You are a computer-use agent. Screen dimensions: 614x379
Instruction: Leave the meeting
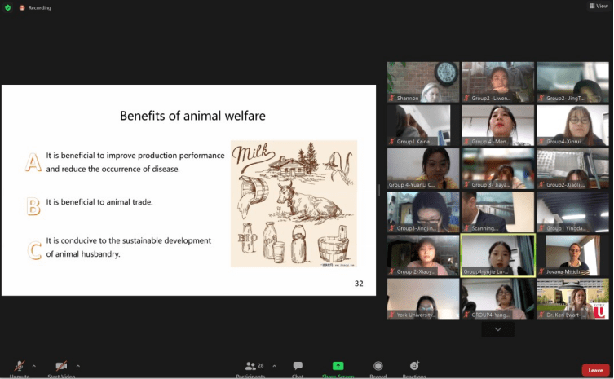coord(595,370)
